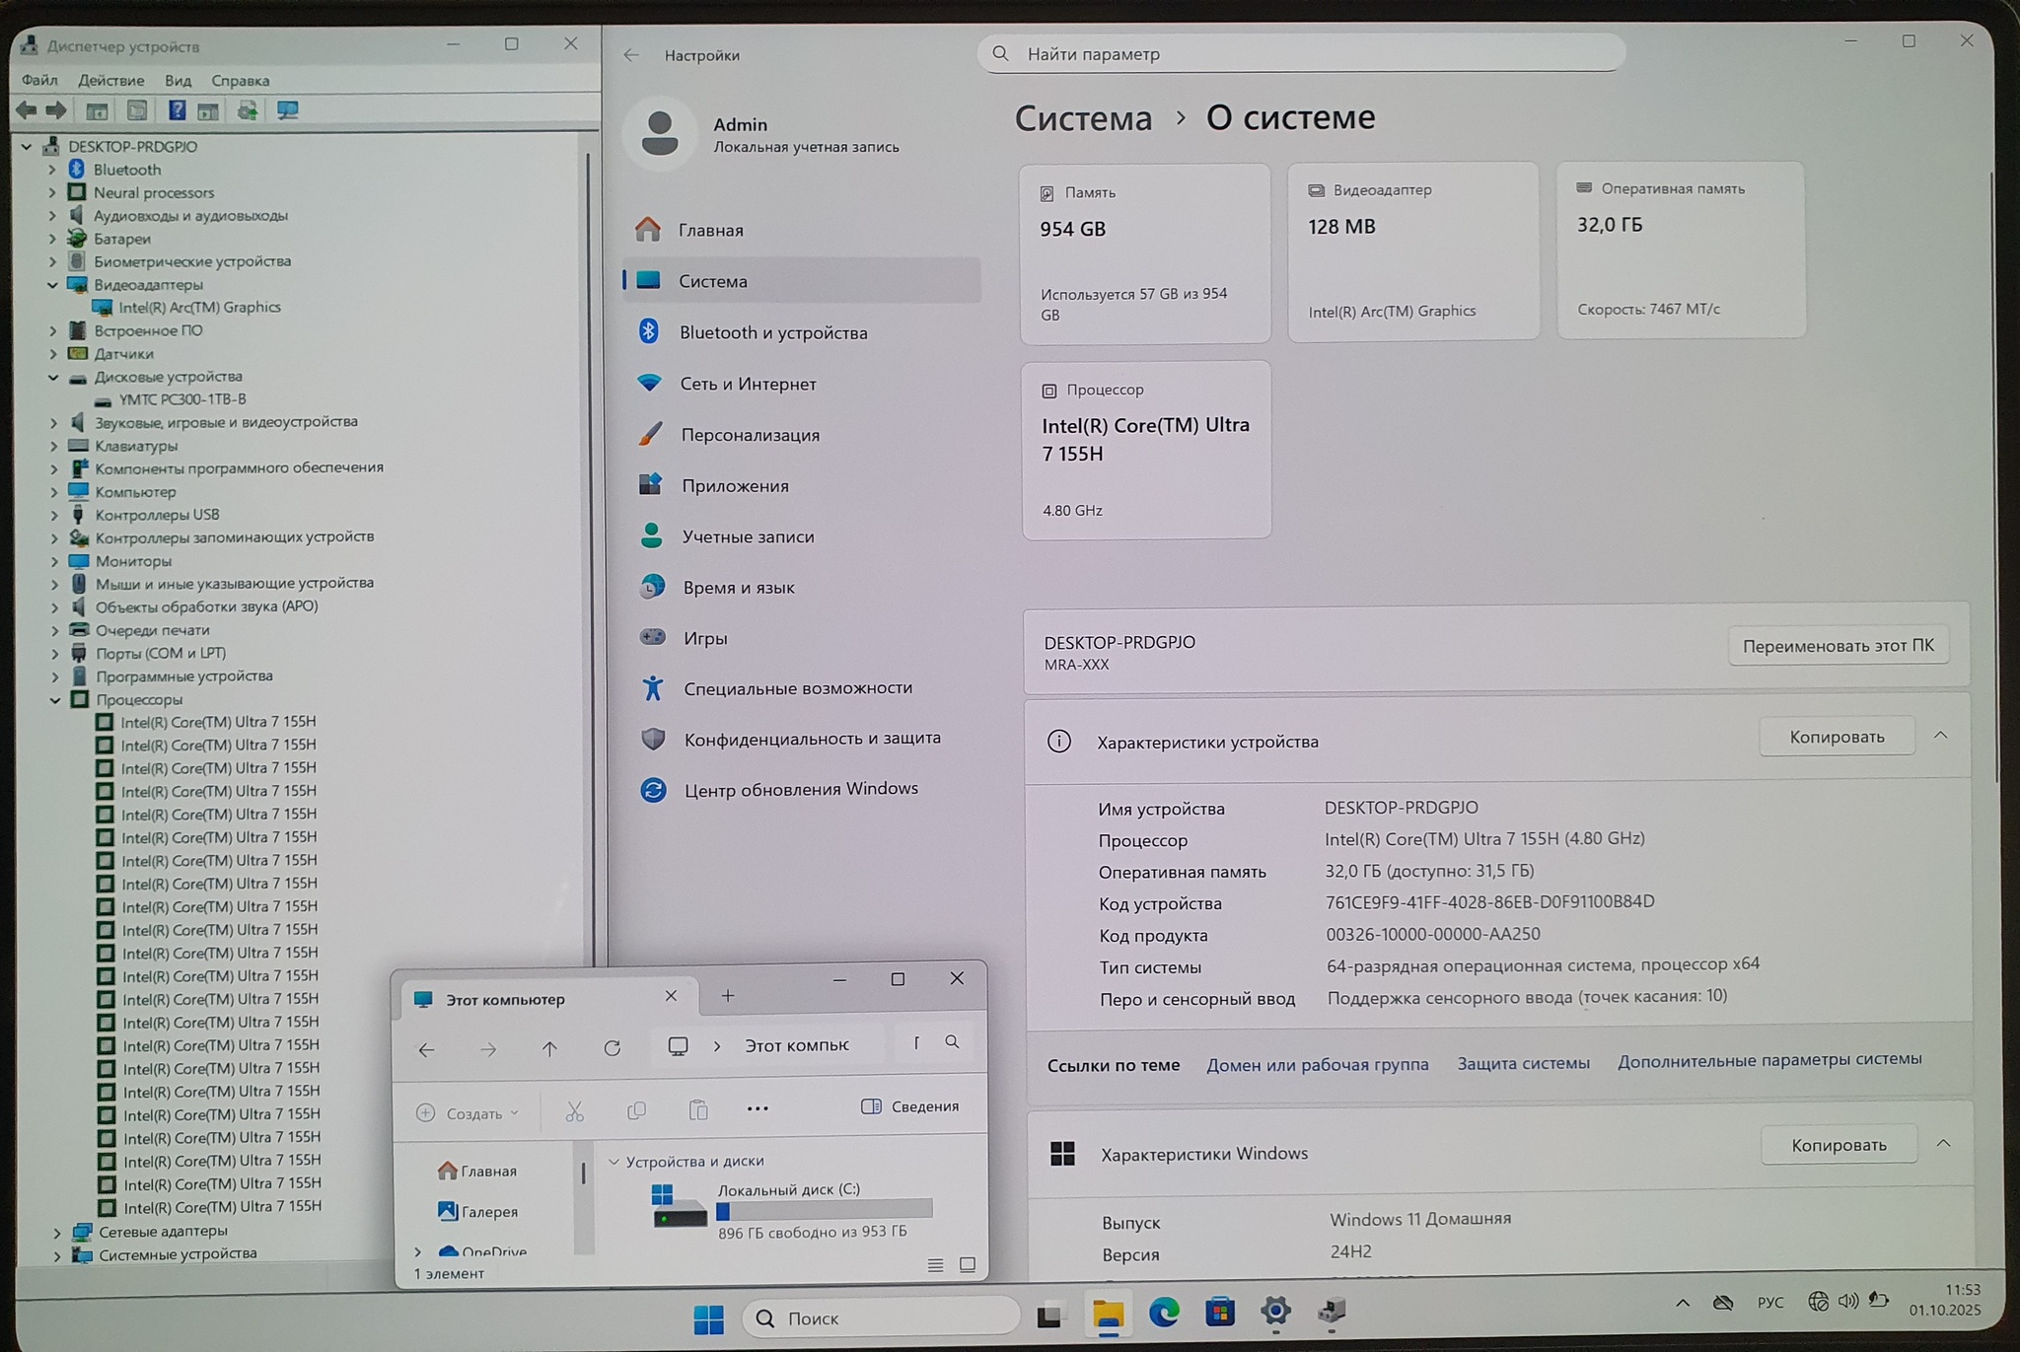Open Microsoft Edge from the taskbar
Screen dimensions: 2020x1352
click(x=1164, y=1313)
